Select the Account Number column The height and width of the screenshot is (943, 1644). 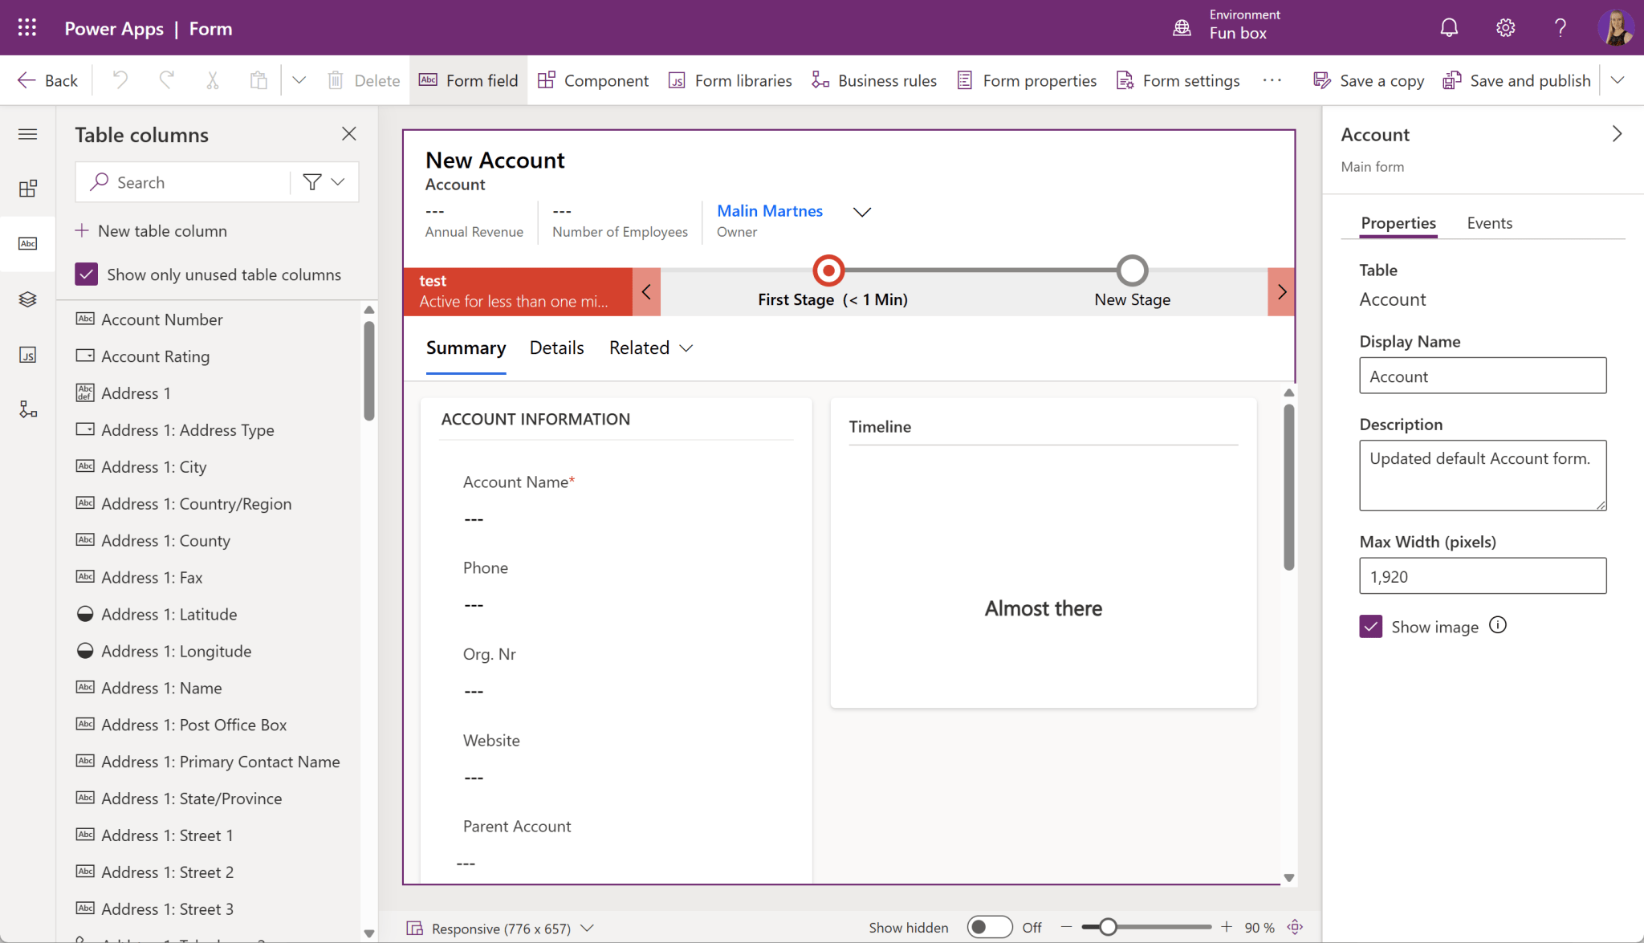pos(149,319)
